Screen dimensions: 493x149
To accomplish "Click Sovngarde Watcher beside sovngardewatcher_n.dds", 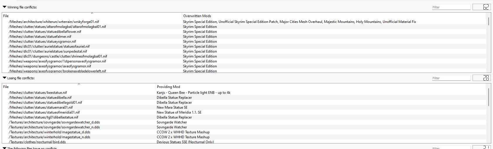I will click(x=172, y=127).
